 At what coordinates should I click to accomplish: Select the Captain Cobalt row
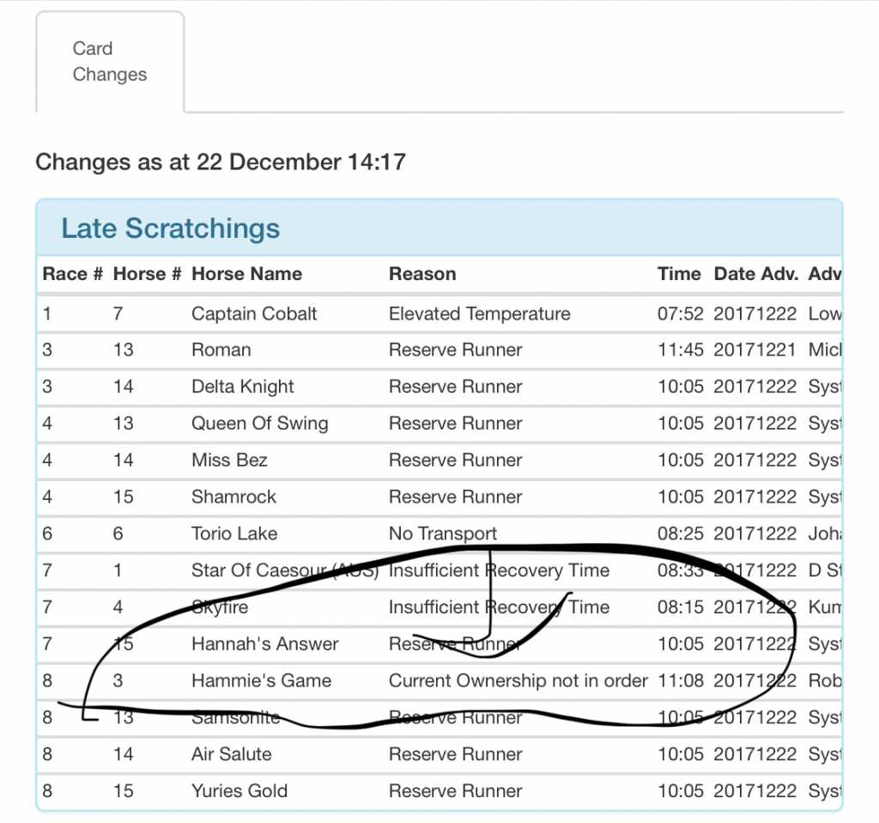click(x=254, y=314)
